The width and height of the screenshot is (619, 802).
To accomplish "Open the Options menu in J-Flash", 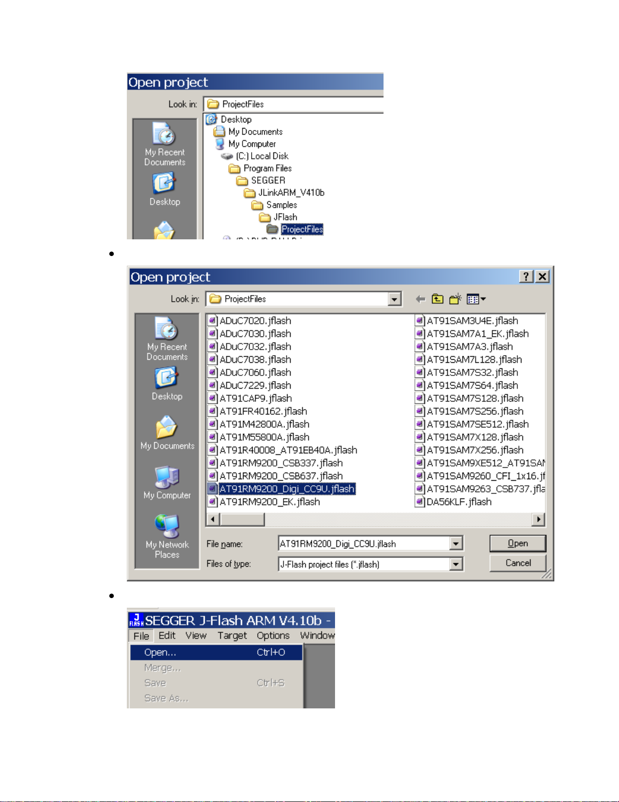I will click(273, 636).
